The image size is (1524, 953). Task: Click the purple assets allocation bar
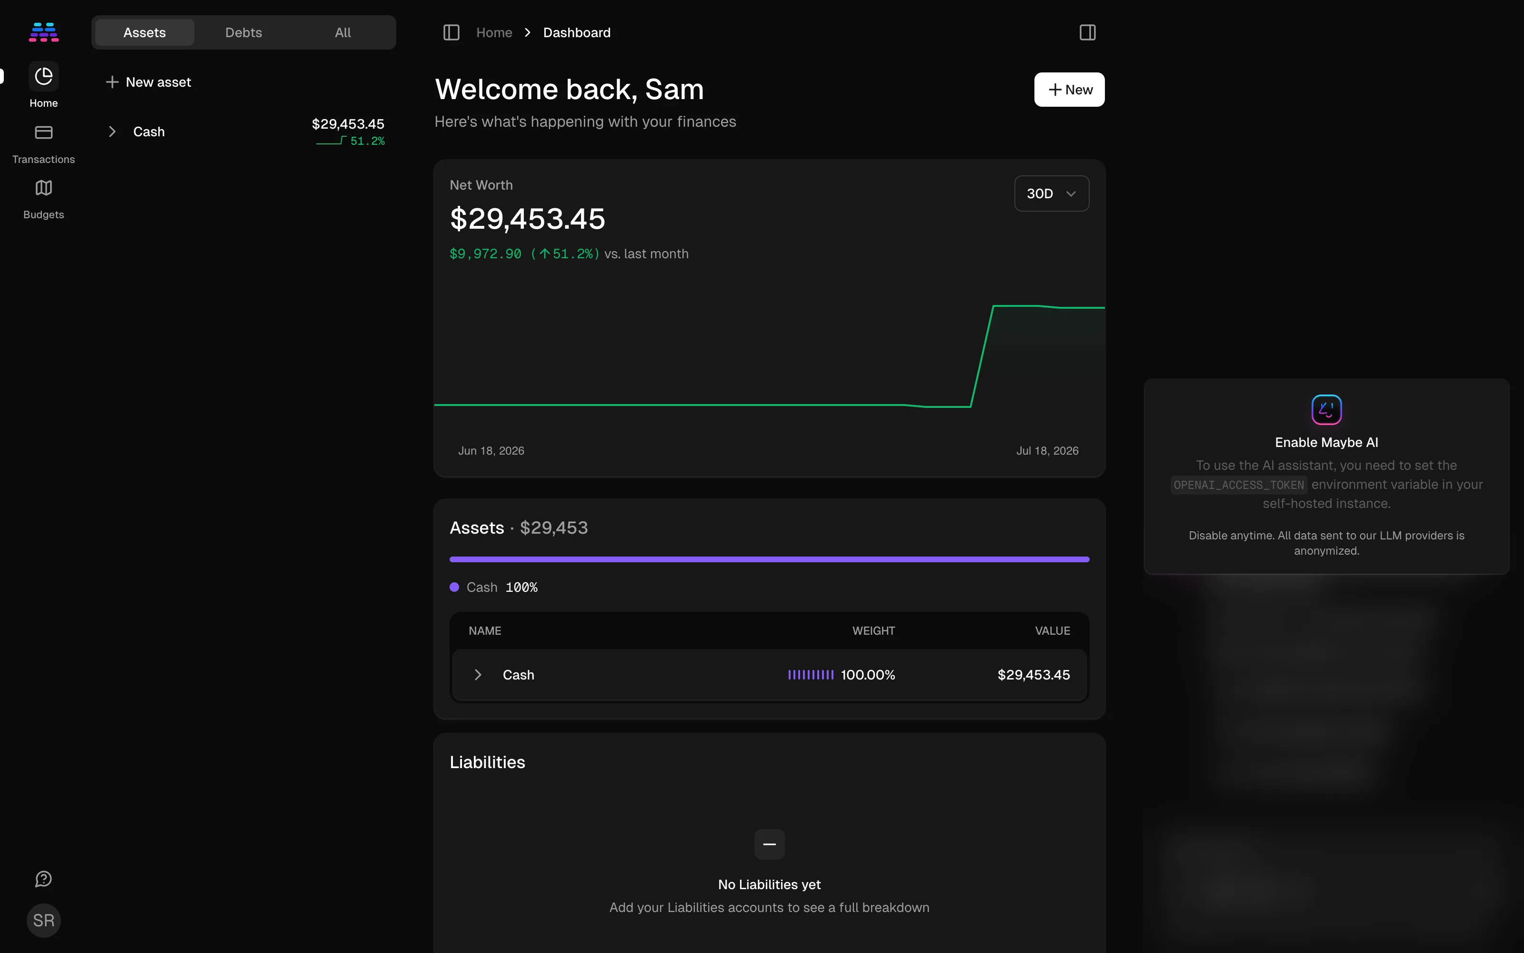[x=769, y=559]
